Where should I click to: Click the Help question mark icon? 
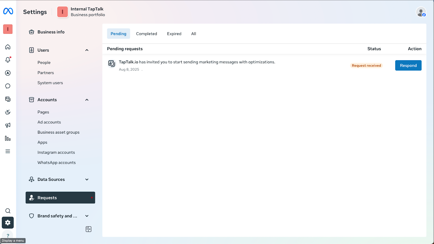[x=8, y=235]
